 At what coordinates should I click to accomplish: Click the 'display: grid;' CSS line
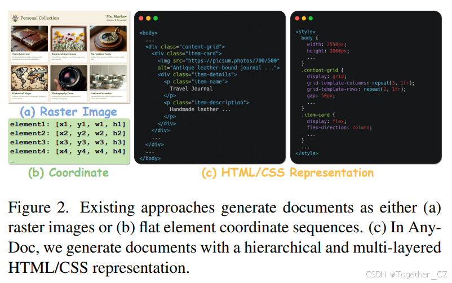tap(326, 77)
